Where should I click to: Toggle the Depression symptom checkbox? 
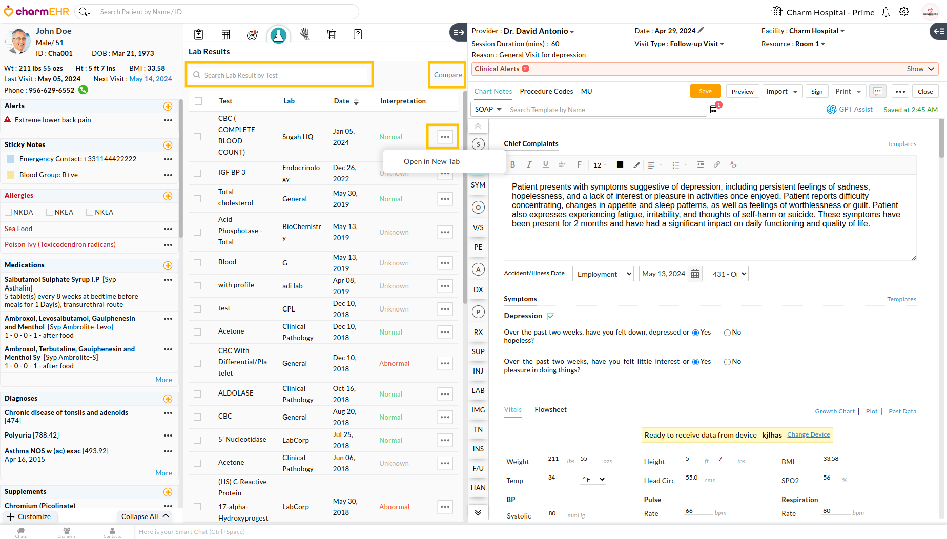click(551, 316)
